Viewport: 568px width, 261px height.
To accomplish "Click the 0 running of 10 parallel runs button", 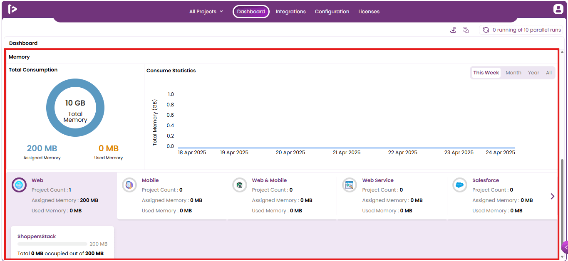I will (521, 30).
